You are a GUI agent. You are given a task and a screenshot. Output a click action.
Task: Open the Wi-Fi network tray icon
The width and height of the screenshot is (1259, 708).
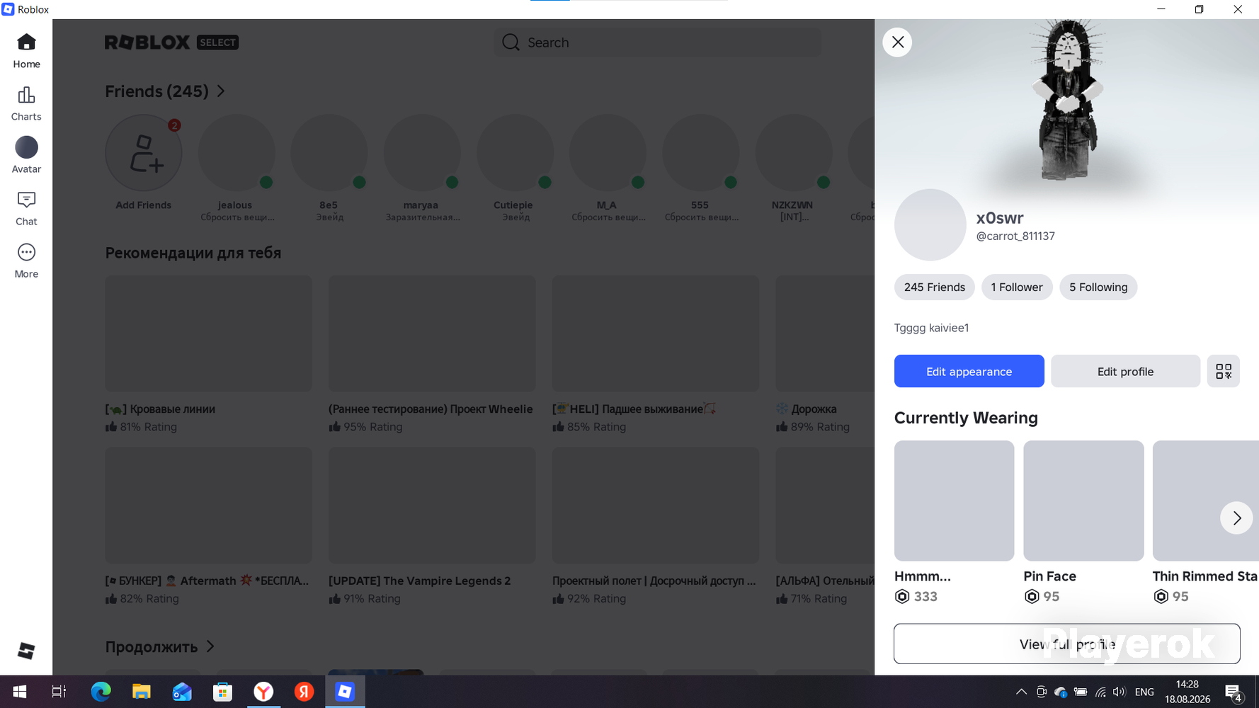coord(1100,692)
